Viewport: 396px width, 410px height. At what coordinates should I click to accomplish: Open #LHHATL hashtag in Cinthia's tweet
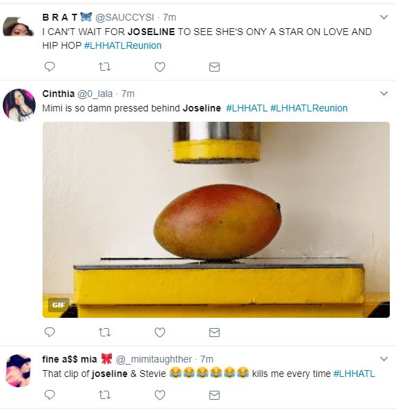coord(247,108)
